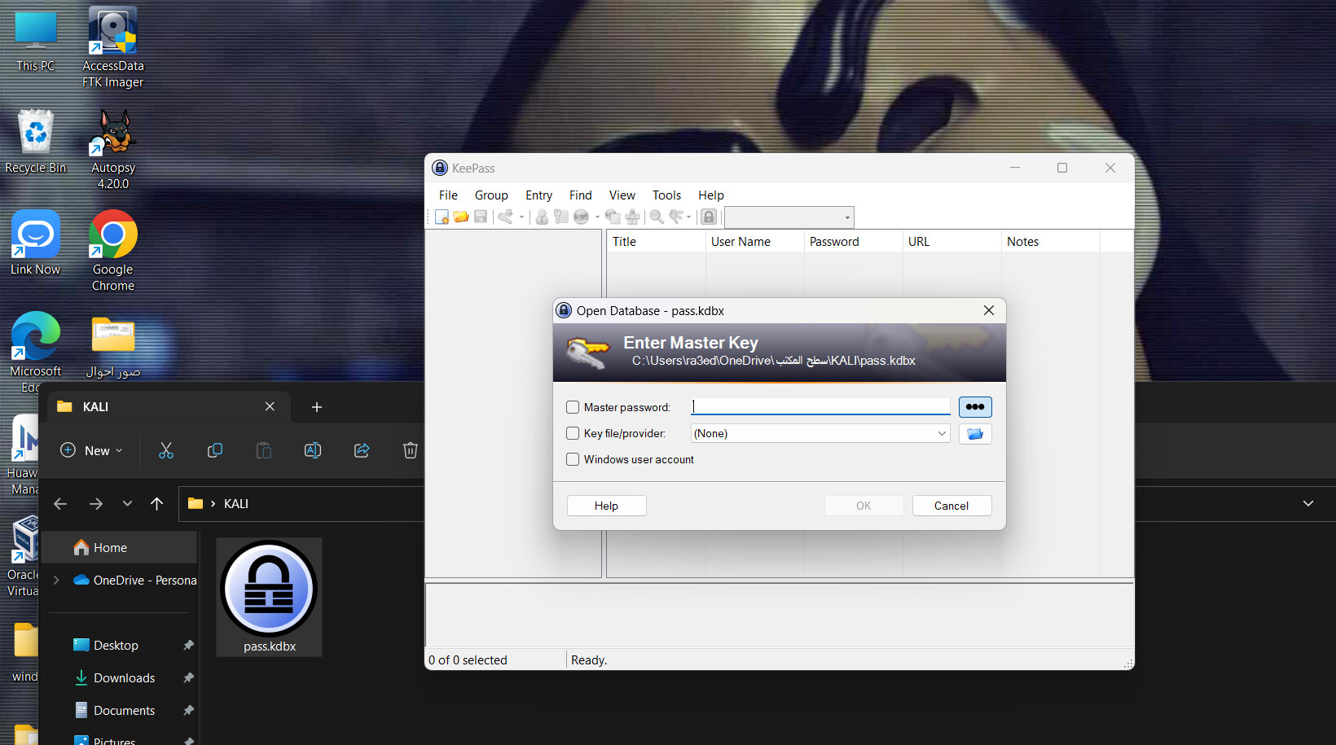Open the Tools menu
The height and width of the screenshot is (745, 1336).
point(666,195)
